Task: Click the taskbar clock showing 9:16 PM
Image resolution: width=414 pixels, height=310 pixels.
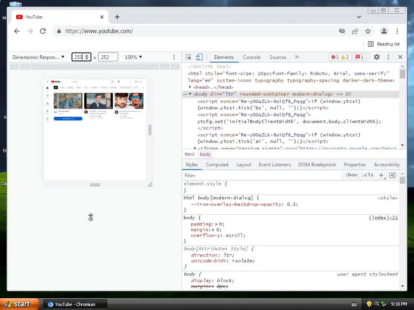Action: point(399,304)
